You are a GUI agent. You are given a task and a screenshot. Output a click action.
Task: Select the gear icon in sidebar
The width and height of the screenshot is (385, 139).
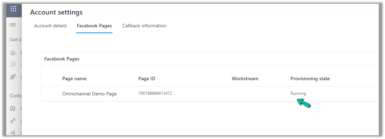pyautogui.click(x=13, y=109)
